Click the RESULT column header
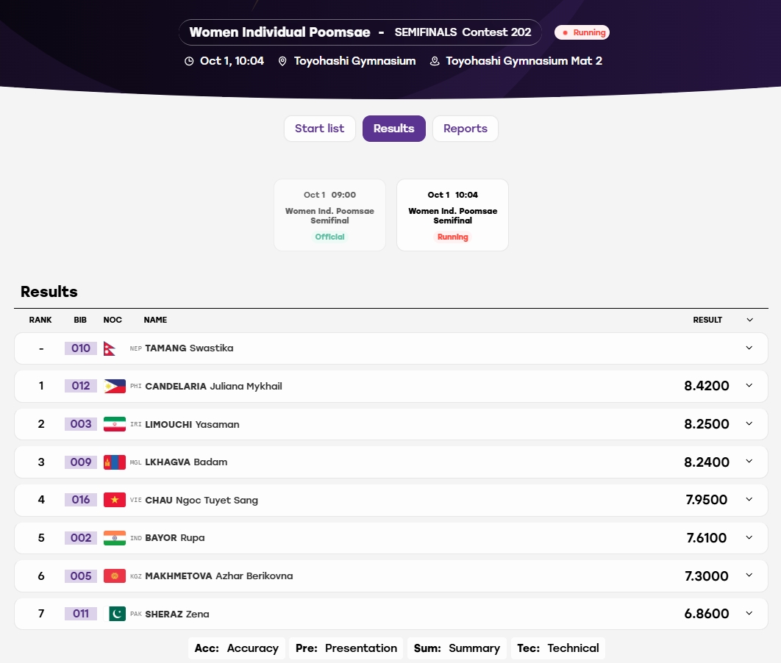 click(x=707, y=320)
